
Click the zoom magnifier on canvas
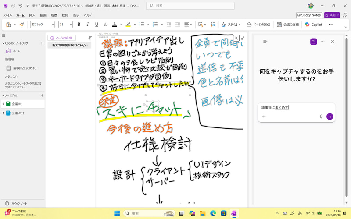click(236, 38)
